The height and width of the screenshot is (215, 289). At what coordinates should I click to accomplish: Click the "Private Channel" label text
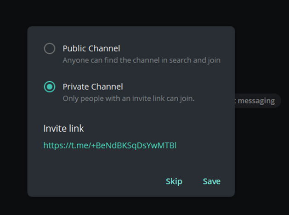(92, 86)
